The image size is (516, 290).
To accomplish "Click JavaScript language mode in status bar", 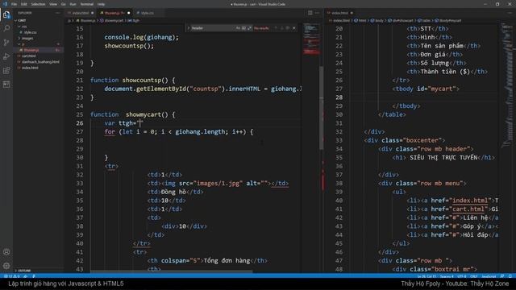I will [x=489, y=276].
